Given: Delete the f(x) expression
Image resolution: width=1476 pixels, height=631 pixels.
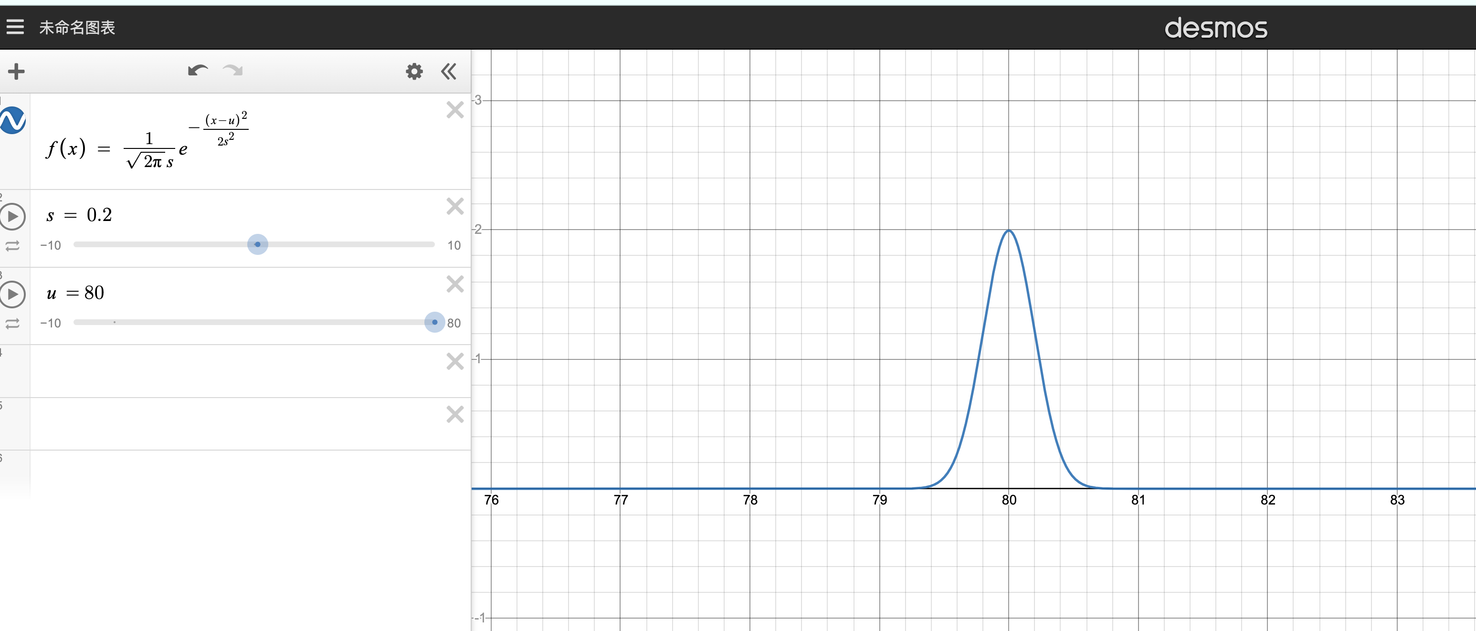Looking at the screenshot, I should 455,110.
